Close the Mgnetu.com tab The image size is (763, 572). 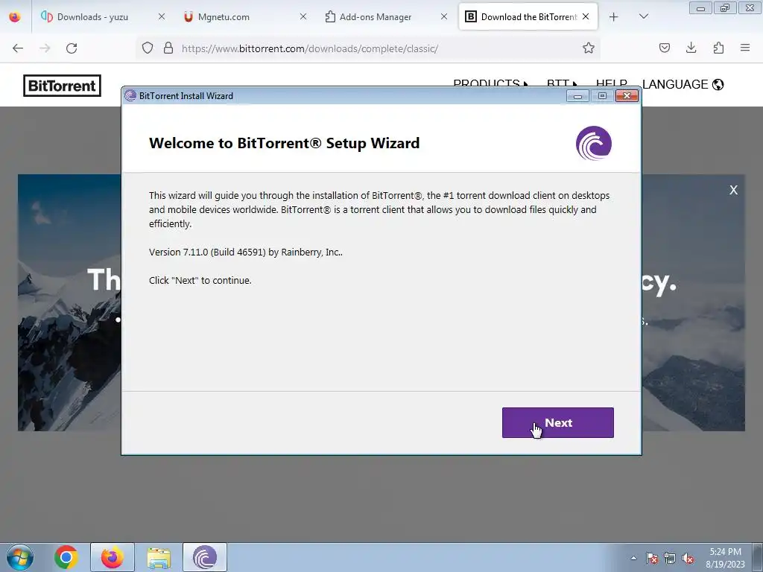point(303,16)
